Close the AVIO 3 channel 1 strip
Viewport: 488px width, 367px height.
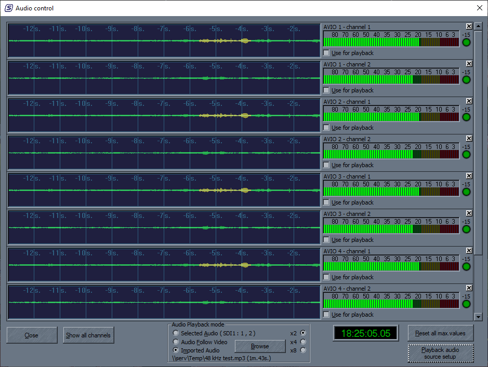469,176
